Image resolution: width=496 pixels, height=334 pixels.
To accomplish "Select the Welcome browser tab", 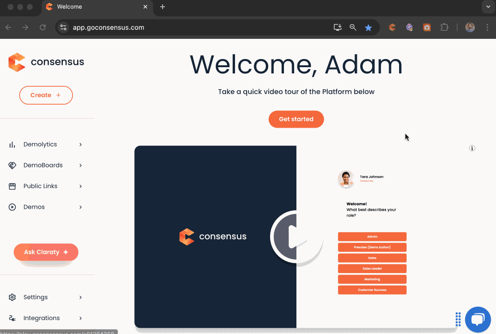I will [x=97, y=7].
